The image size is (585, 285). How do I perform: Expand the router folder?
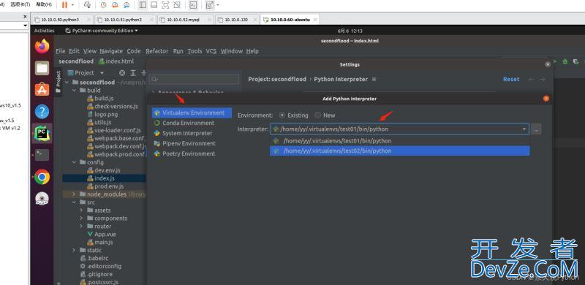coord(81,226)
